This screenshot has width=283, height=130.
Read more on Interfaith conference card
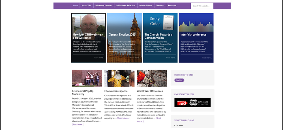(x=207, y=58)
